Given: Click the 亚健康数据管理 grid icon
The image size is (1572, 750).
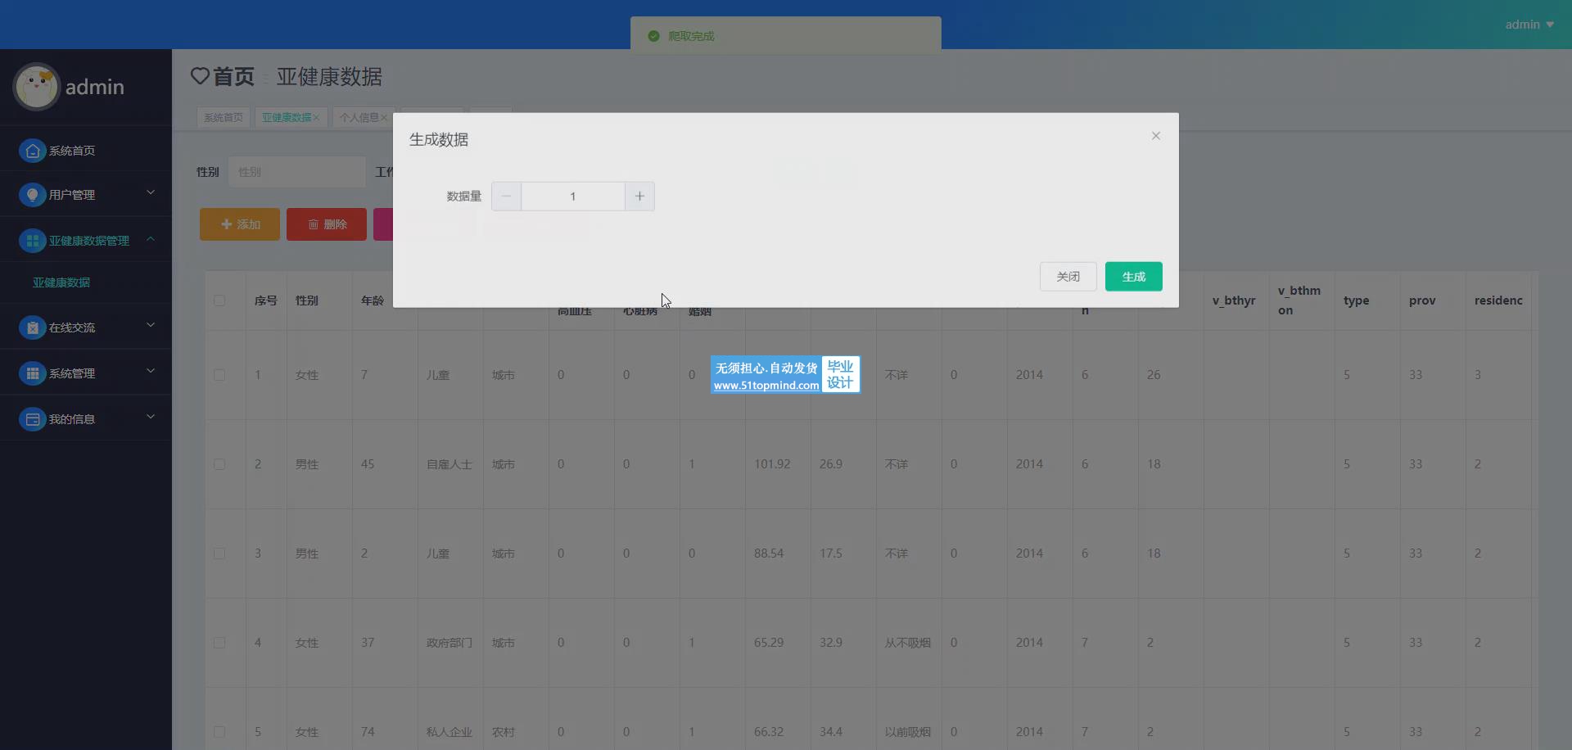Looking at the screenshot, I should pyautogui.click(x=32, y=241).
